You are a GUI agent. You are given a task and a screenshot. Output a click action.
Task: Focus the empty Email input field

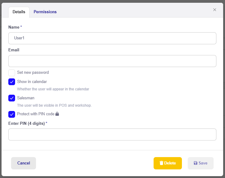(x=112, y=61)
